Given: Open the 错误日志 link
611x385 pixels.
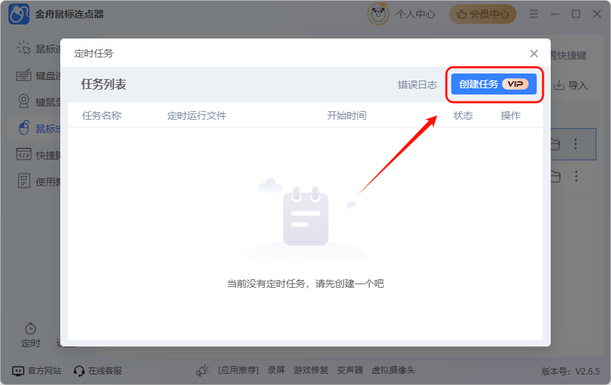Looking at the screenshot, I should pos(418,85).
